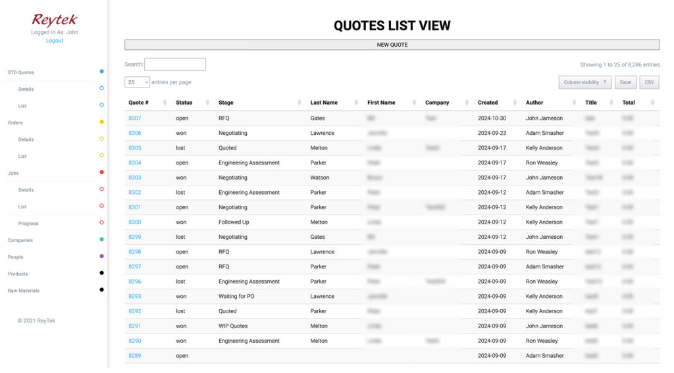
Task: Open quote 8302
Action: pyautogui.click(x=134, y=192)
